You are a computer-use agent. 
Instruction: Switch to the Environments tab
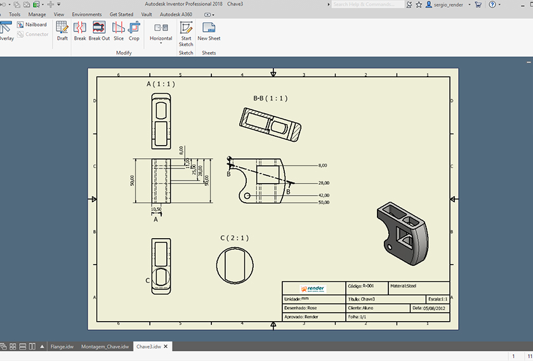[x=86, y=14]
